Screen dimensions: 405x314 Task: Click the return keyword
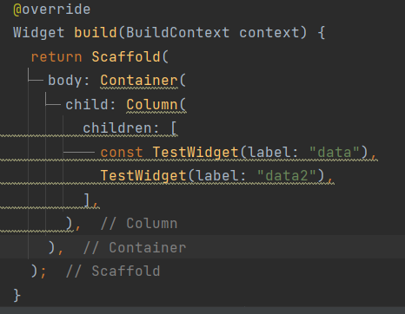[x=56, y=56]
